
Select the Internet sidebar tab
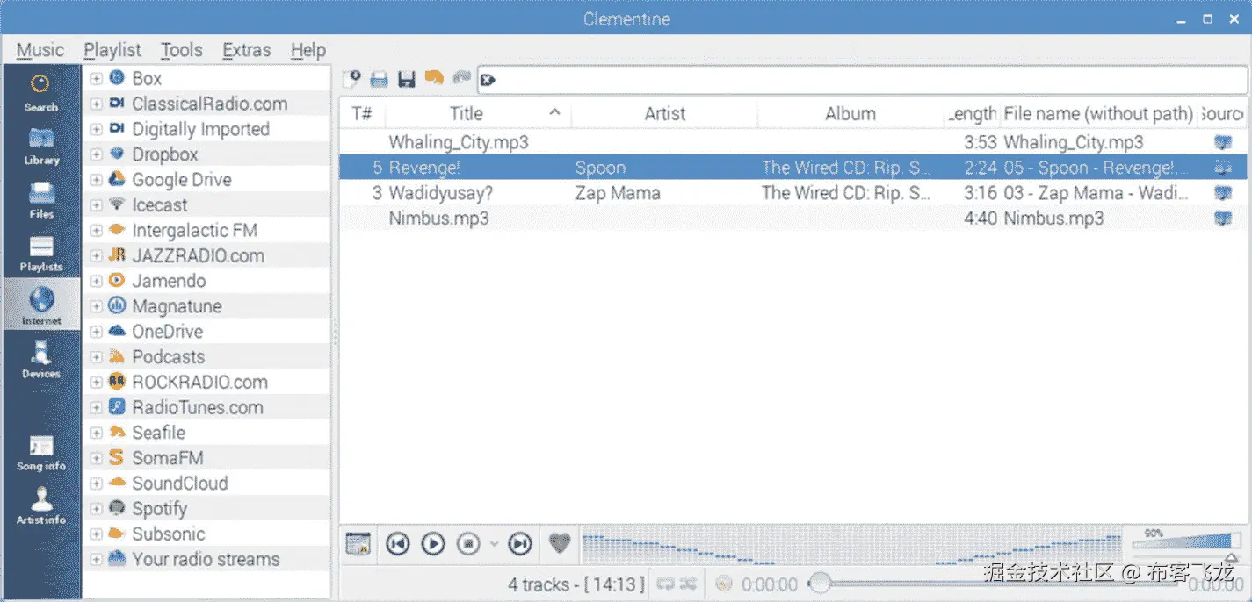41,305
